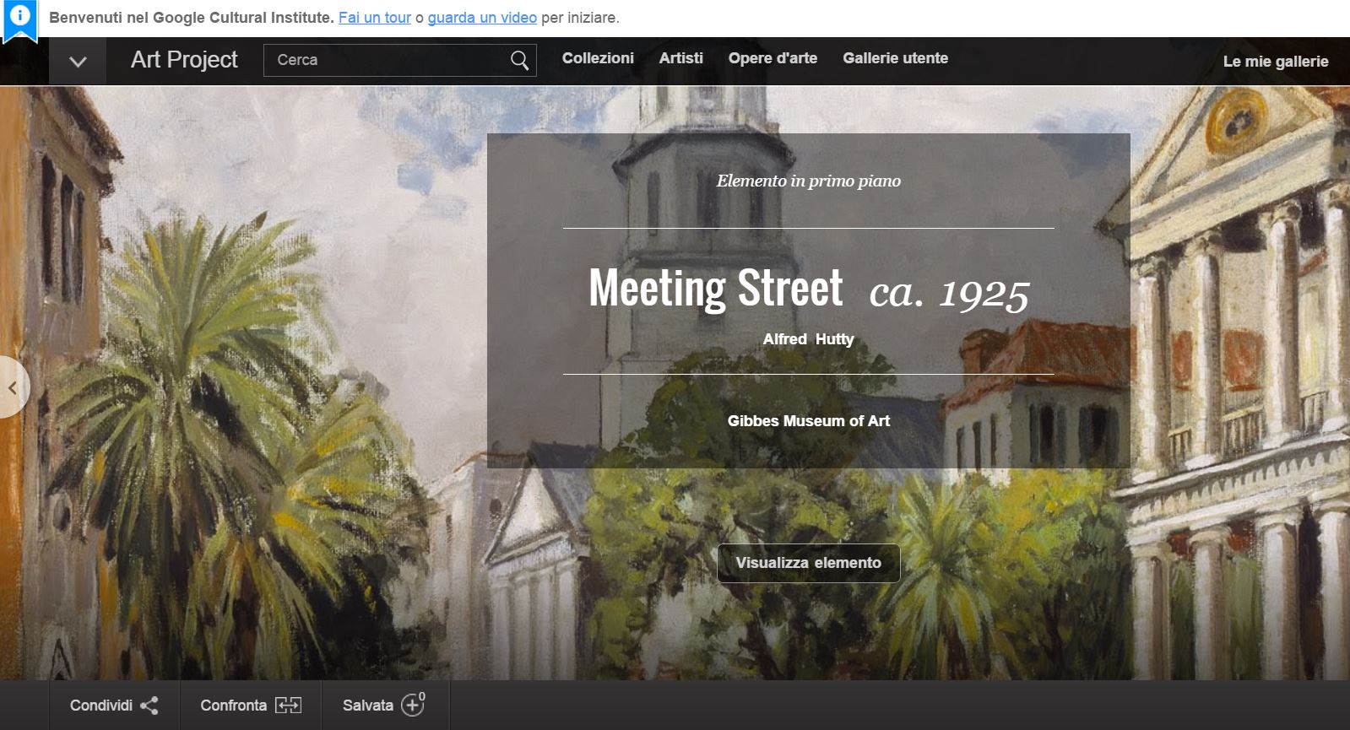Click the Meeting Street artwork title

click(x=715, y=289)
